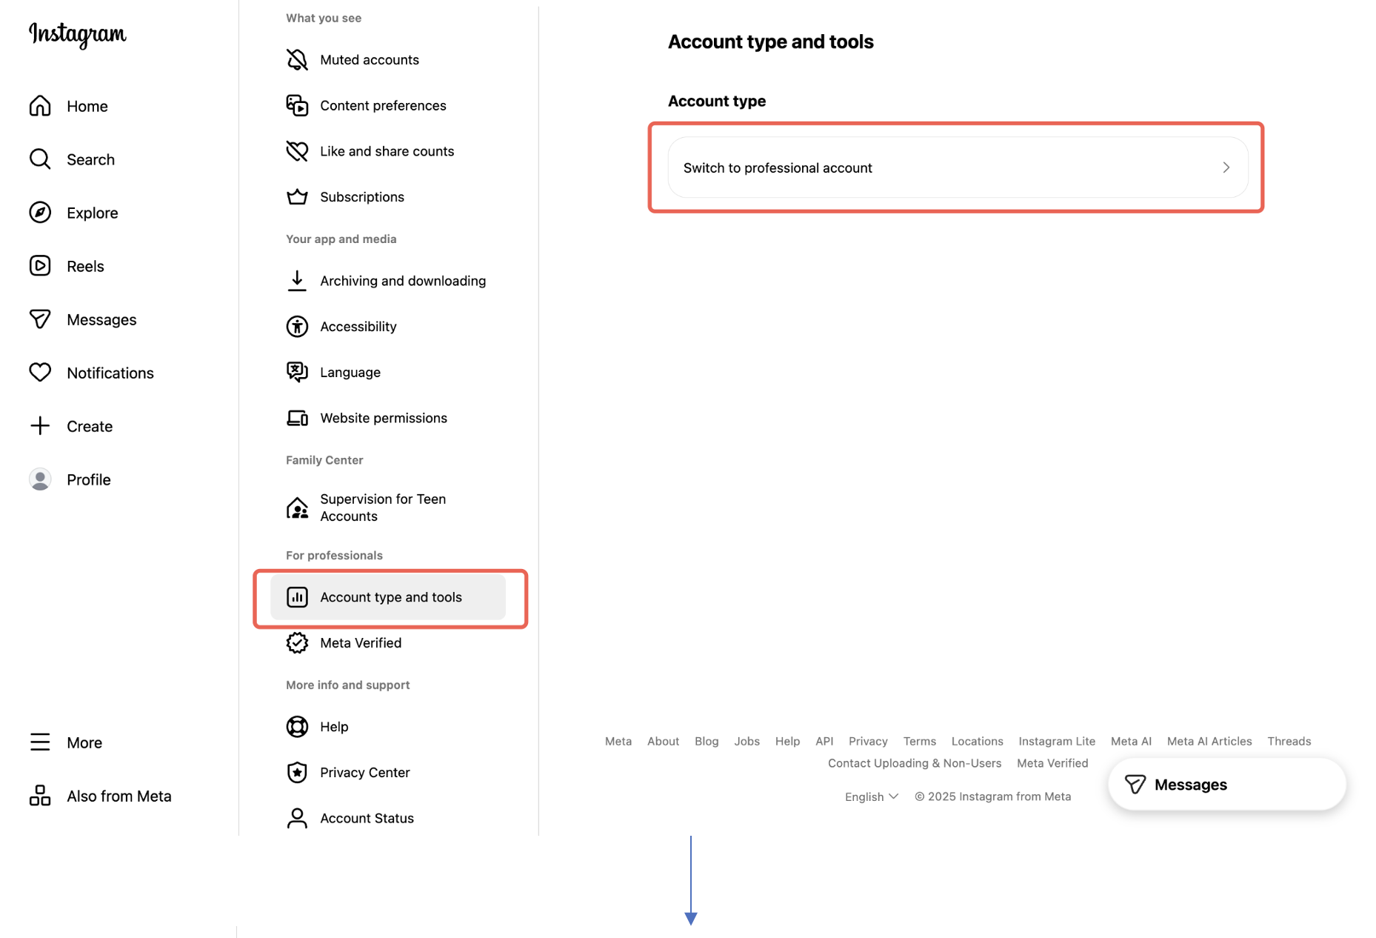Select the Reels icon in sidebar
The image size is (1376, 938).
40,265
